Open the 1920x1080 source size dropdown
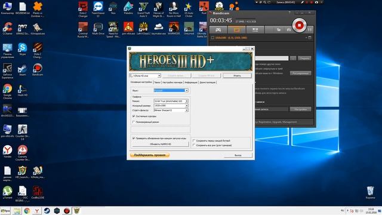The width and height of the screenshot is (382, 215). pos(187,106)
